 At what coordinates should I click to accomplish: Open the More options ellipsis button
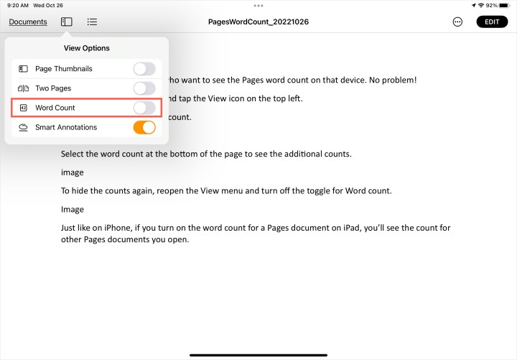click(457, 22)
